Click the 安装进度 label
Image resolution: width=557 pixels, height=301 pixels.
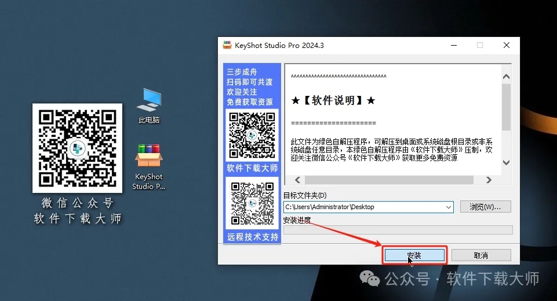[x=297, y=220]
